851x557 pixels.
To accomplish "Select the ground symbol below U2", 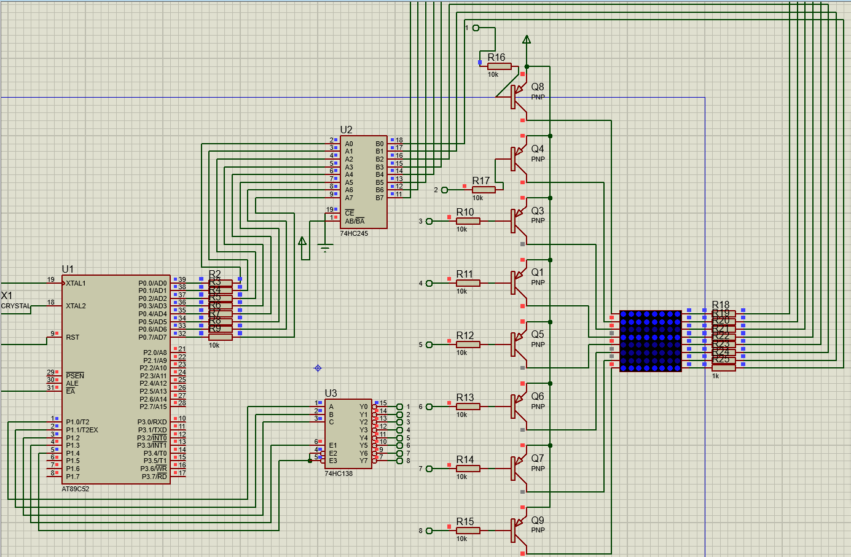I will tap(326, 247).
